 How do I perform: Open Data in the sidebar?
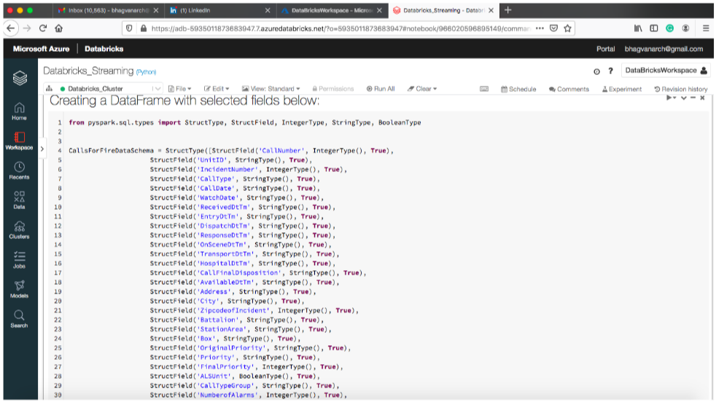[x=19, y=200]
